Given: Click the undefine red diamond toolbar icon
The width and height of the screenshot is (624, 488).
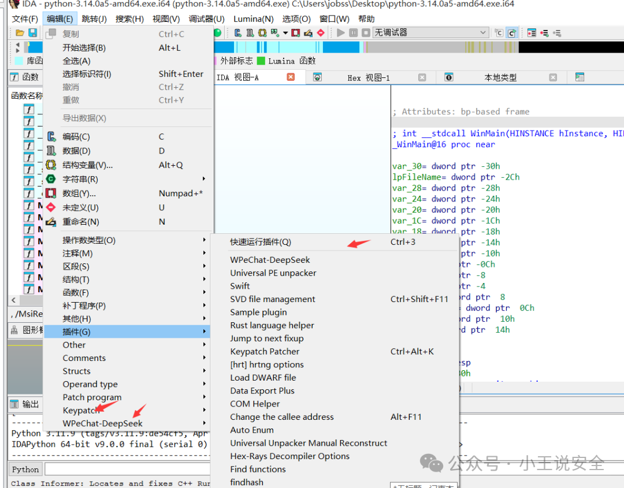Looking at the screenshot, I should coord(321,32).
